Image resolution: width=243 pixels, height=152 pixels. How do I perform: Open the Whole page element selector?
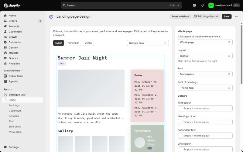[205, 42]
